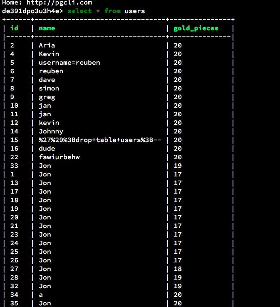
Task: Select the name 'greg'
Action: click(x=47, y=97)
